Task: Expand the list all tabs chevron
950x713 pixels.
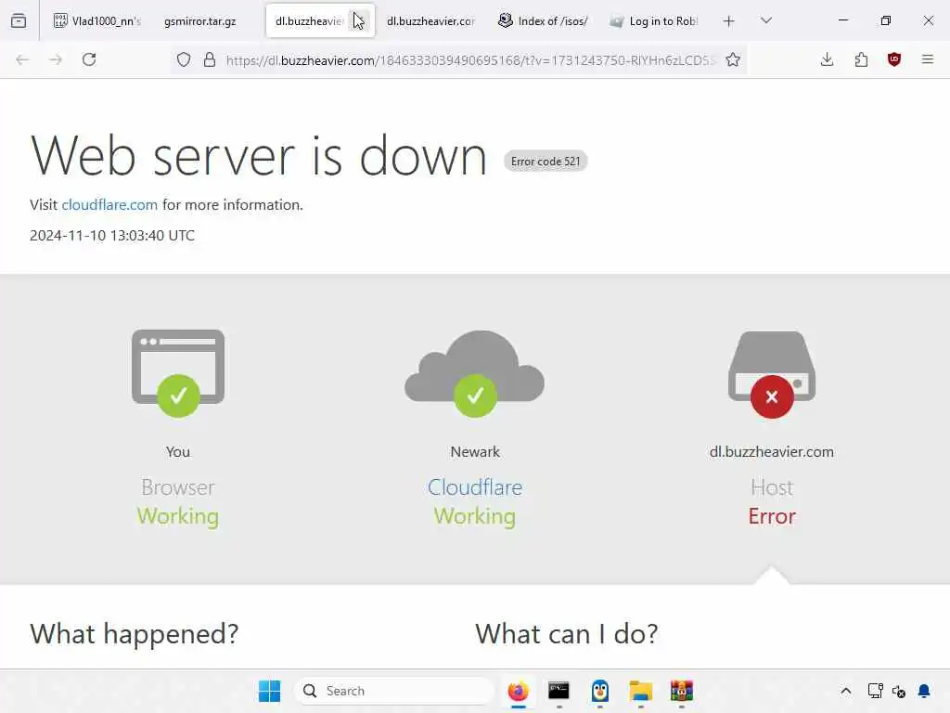Action: pyautogui.click(x=766, y=21)
